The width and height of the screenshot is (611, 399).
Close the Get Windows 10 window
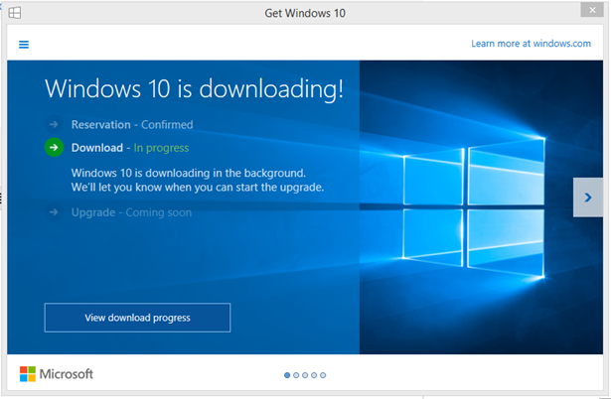(x=592, y=10)
